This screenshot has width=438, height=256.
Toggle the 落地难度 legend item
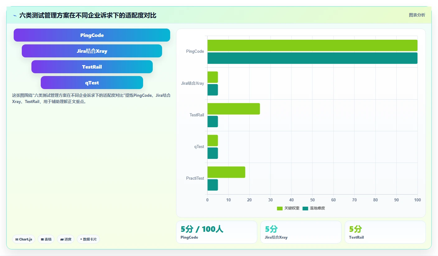pyautogui.click(x=314, y=208)
